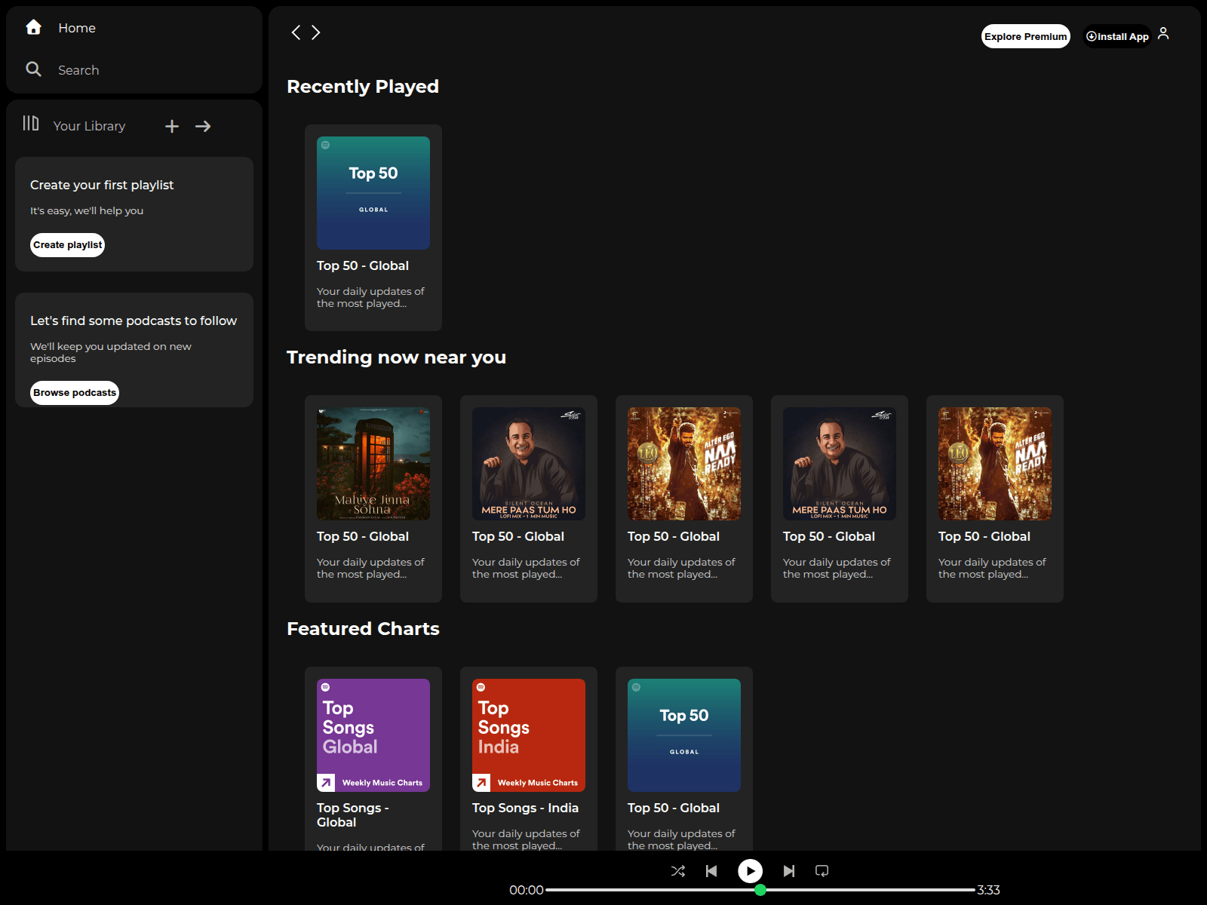Click the Your Library icon
This screenshot has height=905, width=1207.
pos(31,124)
